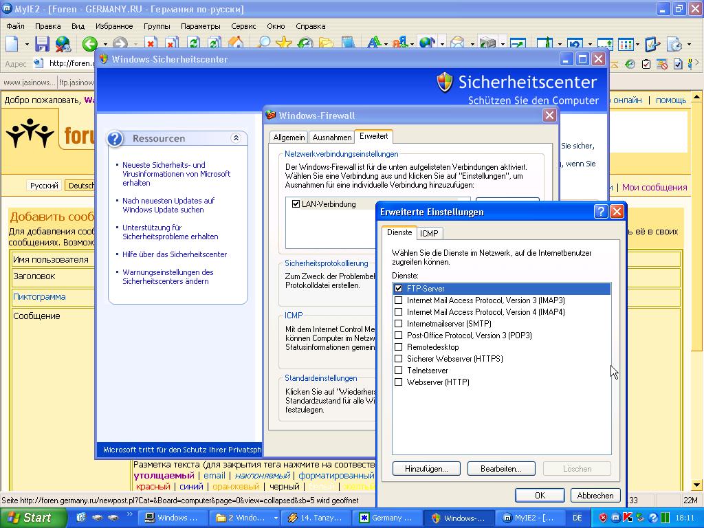Screen dimensions: 704x528
Task: Check the Post-Office Protocol (POP3) checkbox
Action: pyautogui.click(x=398, y=335)
